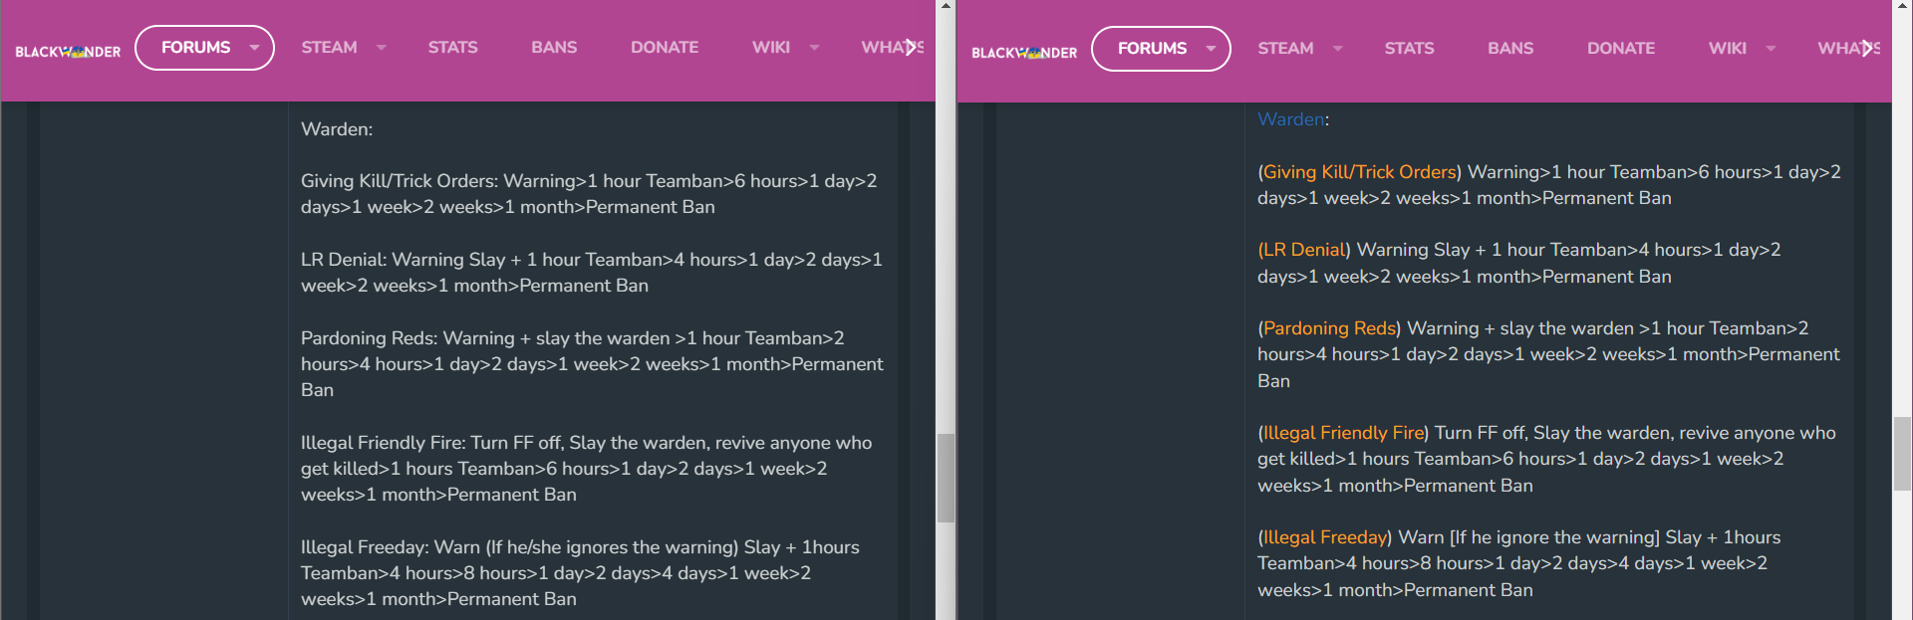The width and height of the screenshot is (1913, 620).
Task: Go to BANS in left pane navbar
Action: click(x=554, y=48)
